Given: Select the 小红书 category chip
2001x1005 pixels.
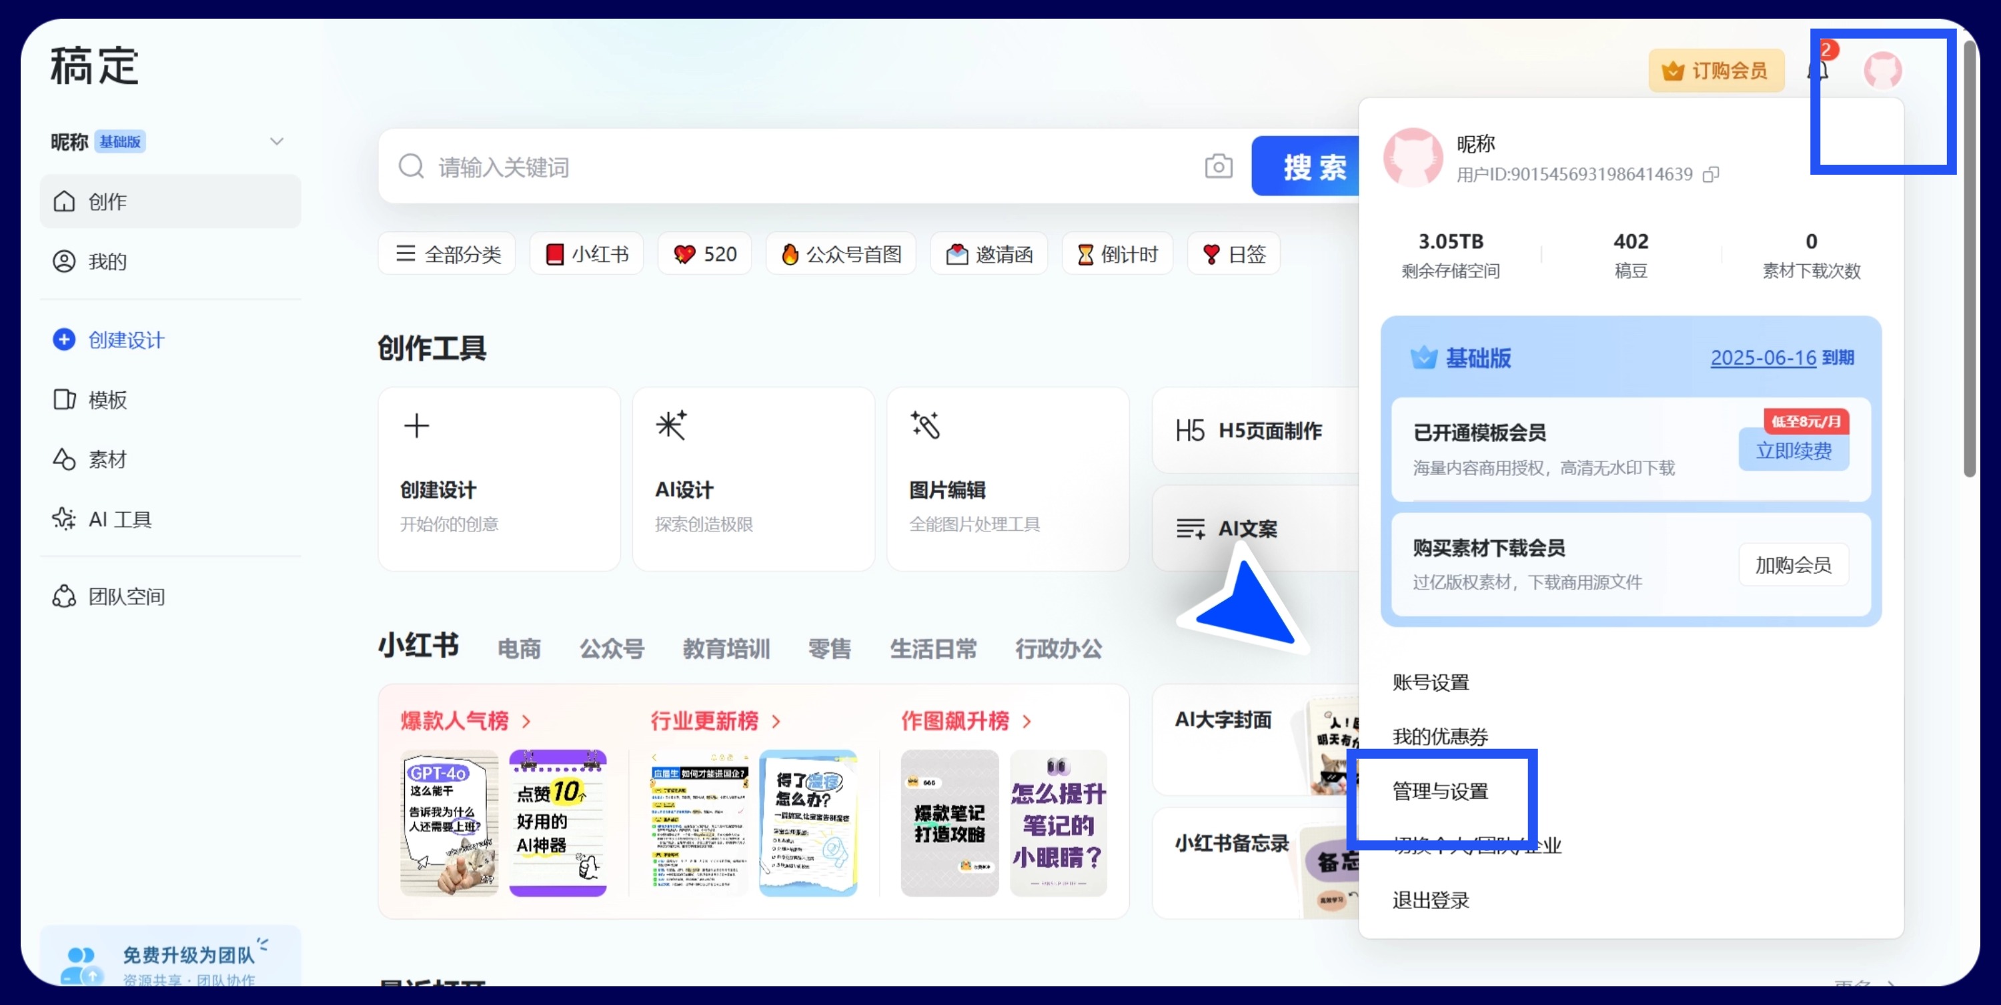Looking at the screenshot, I should pos(586,254).
